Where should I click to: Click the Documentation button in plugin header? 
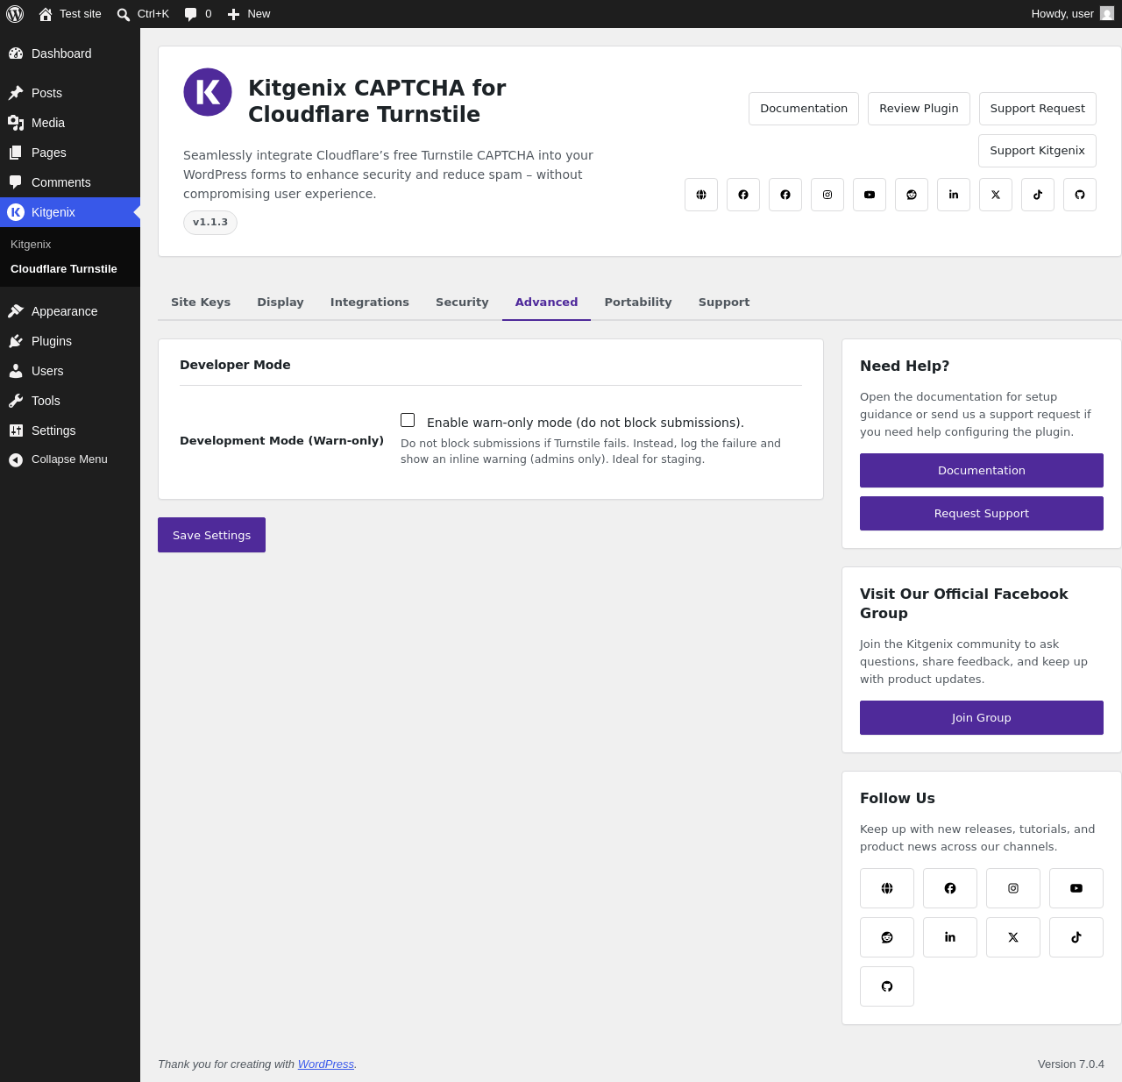coord(804,109)
